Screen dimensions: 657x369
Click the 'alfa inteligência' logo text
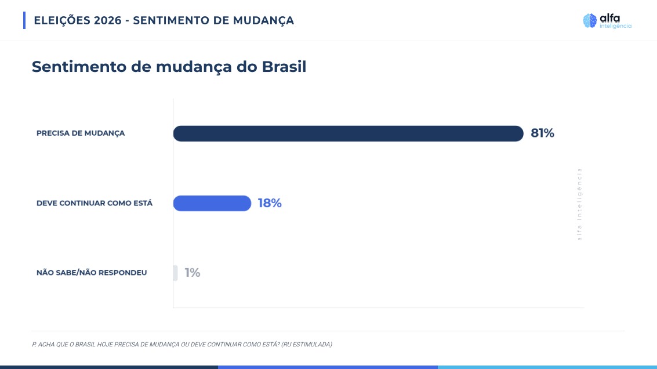tap(615, 21)
